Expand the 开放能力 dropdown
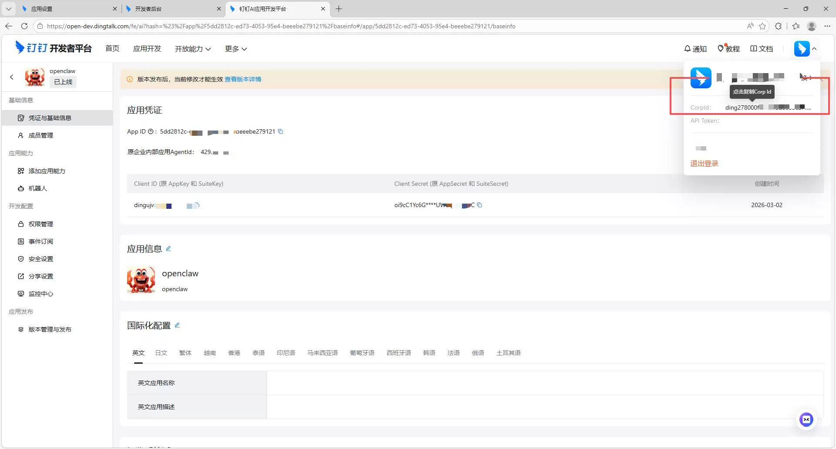This screenshot has height=449, width=836. [x=193, y=49]
